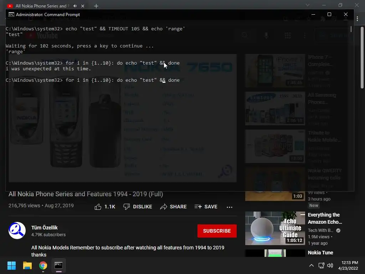Image resolution: width=365 pixels, height=274 pixels.
Task: Click the Nokia Tune video thumbnail
Action: click(x=275, y=253)
